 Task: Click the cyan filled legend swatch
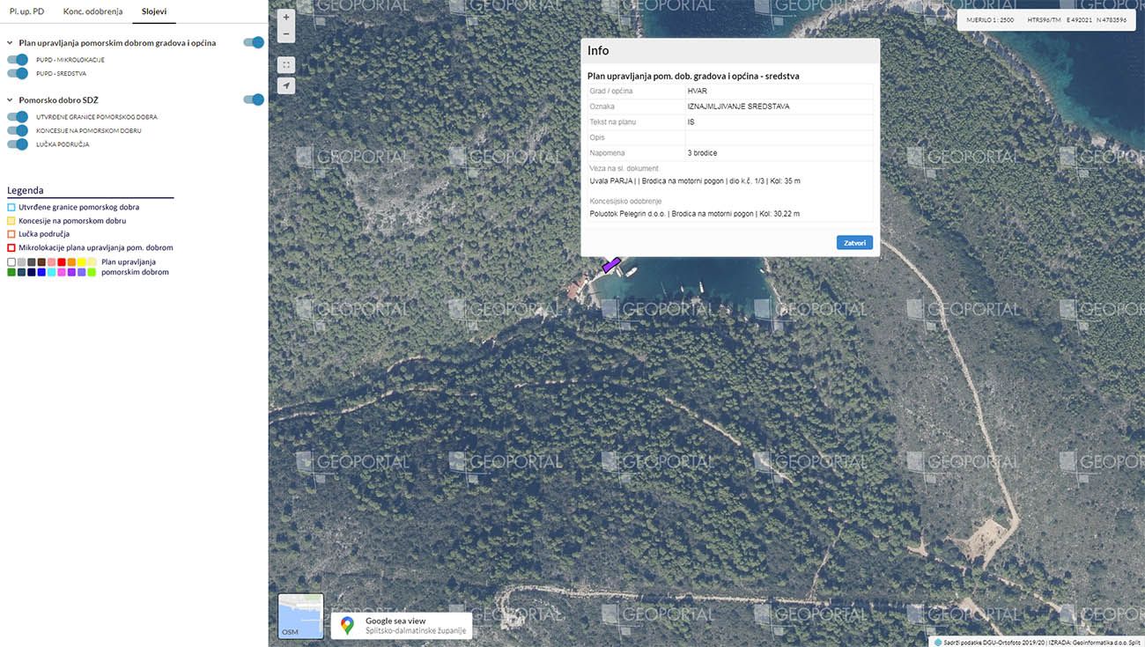(51, 273)
